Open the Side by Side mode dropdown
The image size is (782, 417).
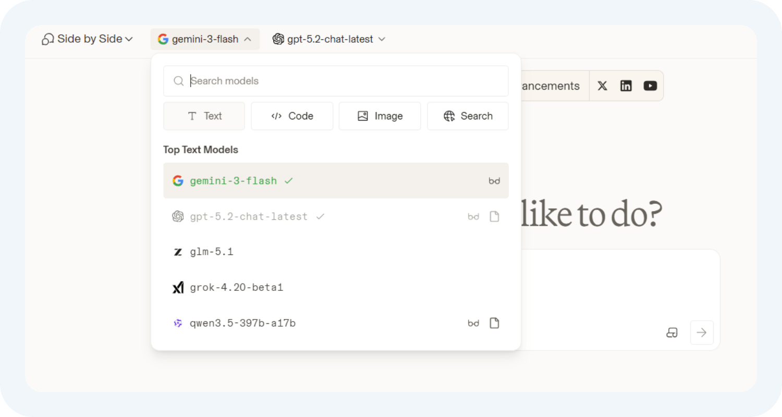88,39
